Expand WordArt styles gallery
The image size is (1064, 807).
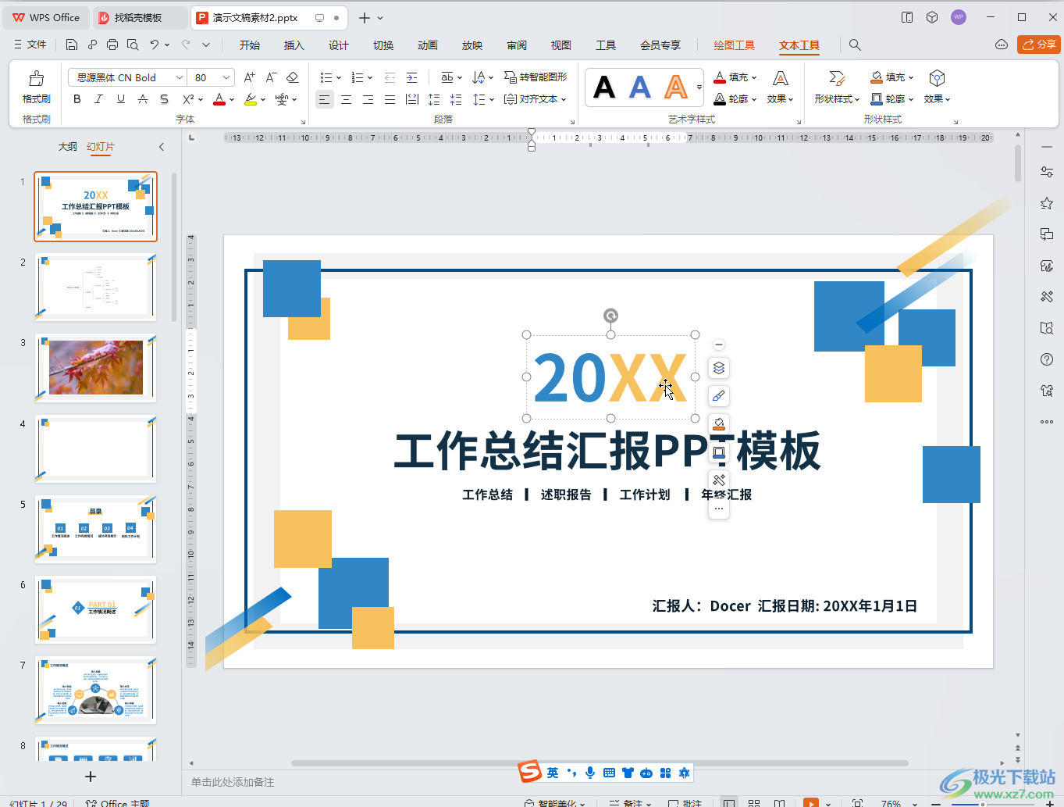pyautogui.click(x=699, y=87)
